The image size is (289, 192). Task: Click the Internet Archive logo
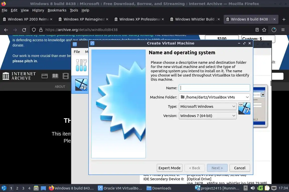coord(19,76)
